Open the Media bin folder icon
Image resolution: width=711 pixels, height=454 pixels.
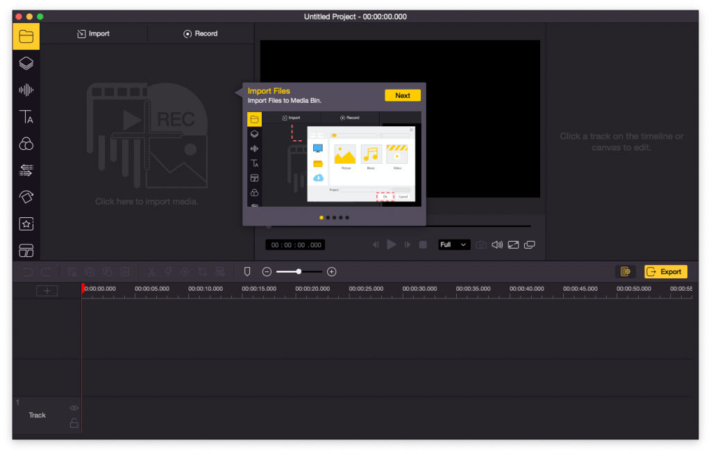point(26,36)
